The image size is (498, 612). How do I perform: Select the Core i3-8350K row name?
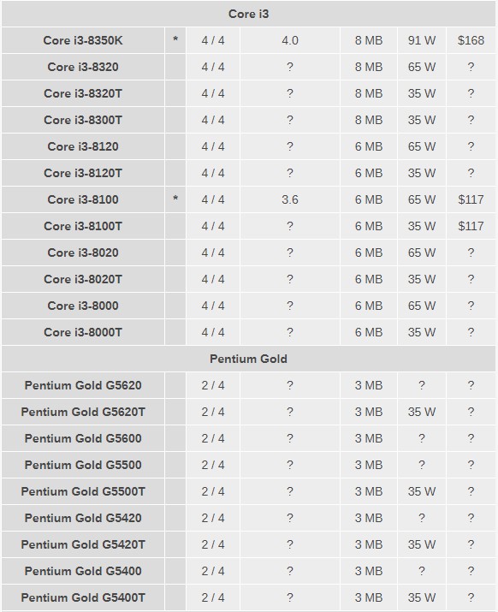[83, 40]
